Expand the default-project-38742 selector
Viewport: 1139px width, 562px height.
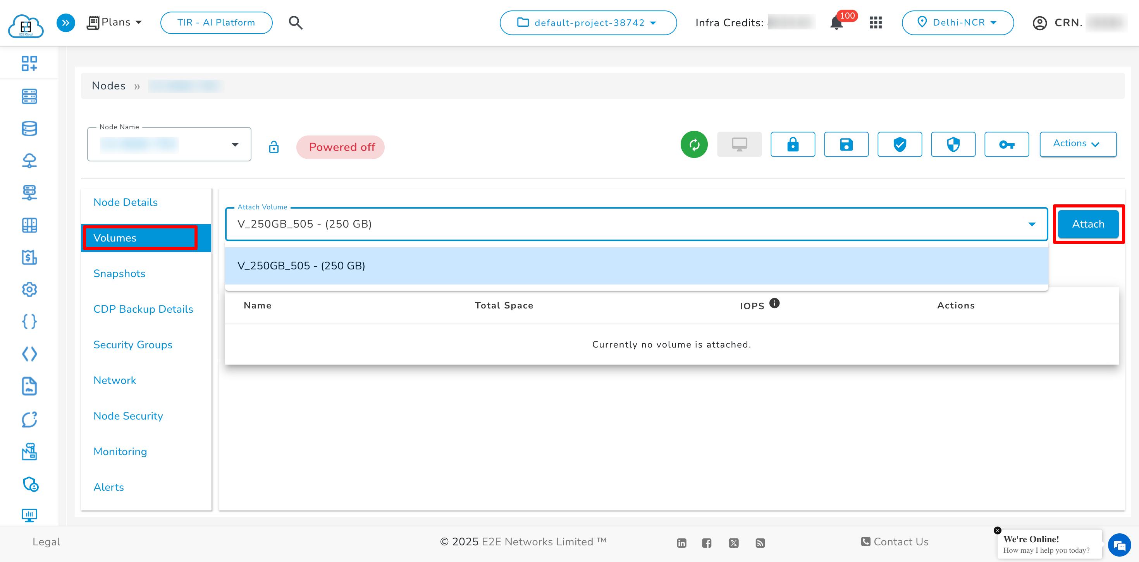(x=588, y=22)
